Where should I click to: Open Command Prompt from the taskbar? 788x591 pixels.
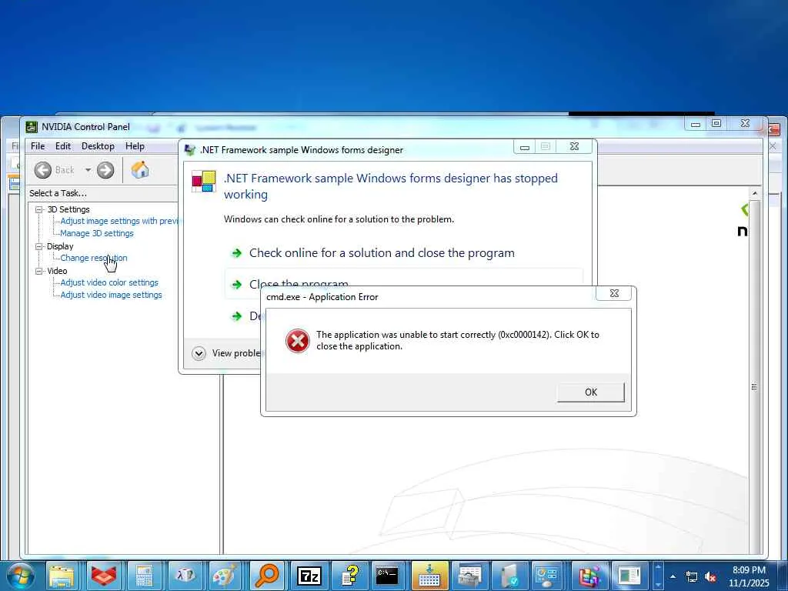[388, 576]
